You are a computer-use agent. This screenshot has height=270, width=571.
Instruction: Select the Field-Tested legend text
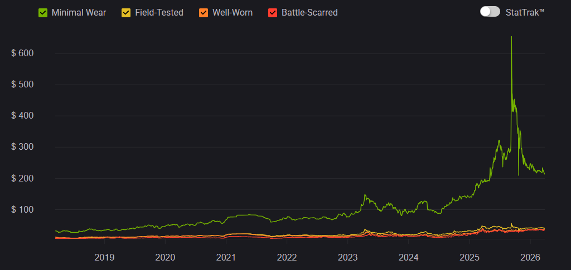point(159,12)
